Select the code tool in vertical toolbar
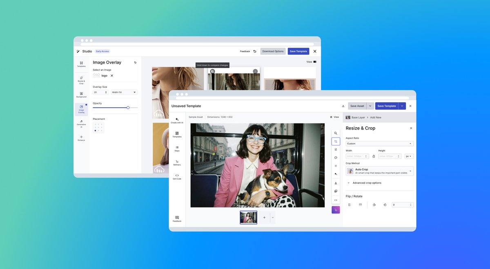The width and height of the screenshot is (490, 269). click(x=336, y=200)
